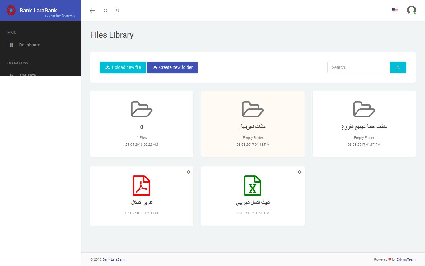Open the user avatar menu
The image size is (425, 266).
coord(411,10)
